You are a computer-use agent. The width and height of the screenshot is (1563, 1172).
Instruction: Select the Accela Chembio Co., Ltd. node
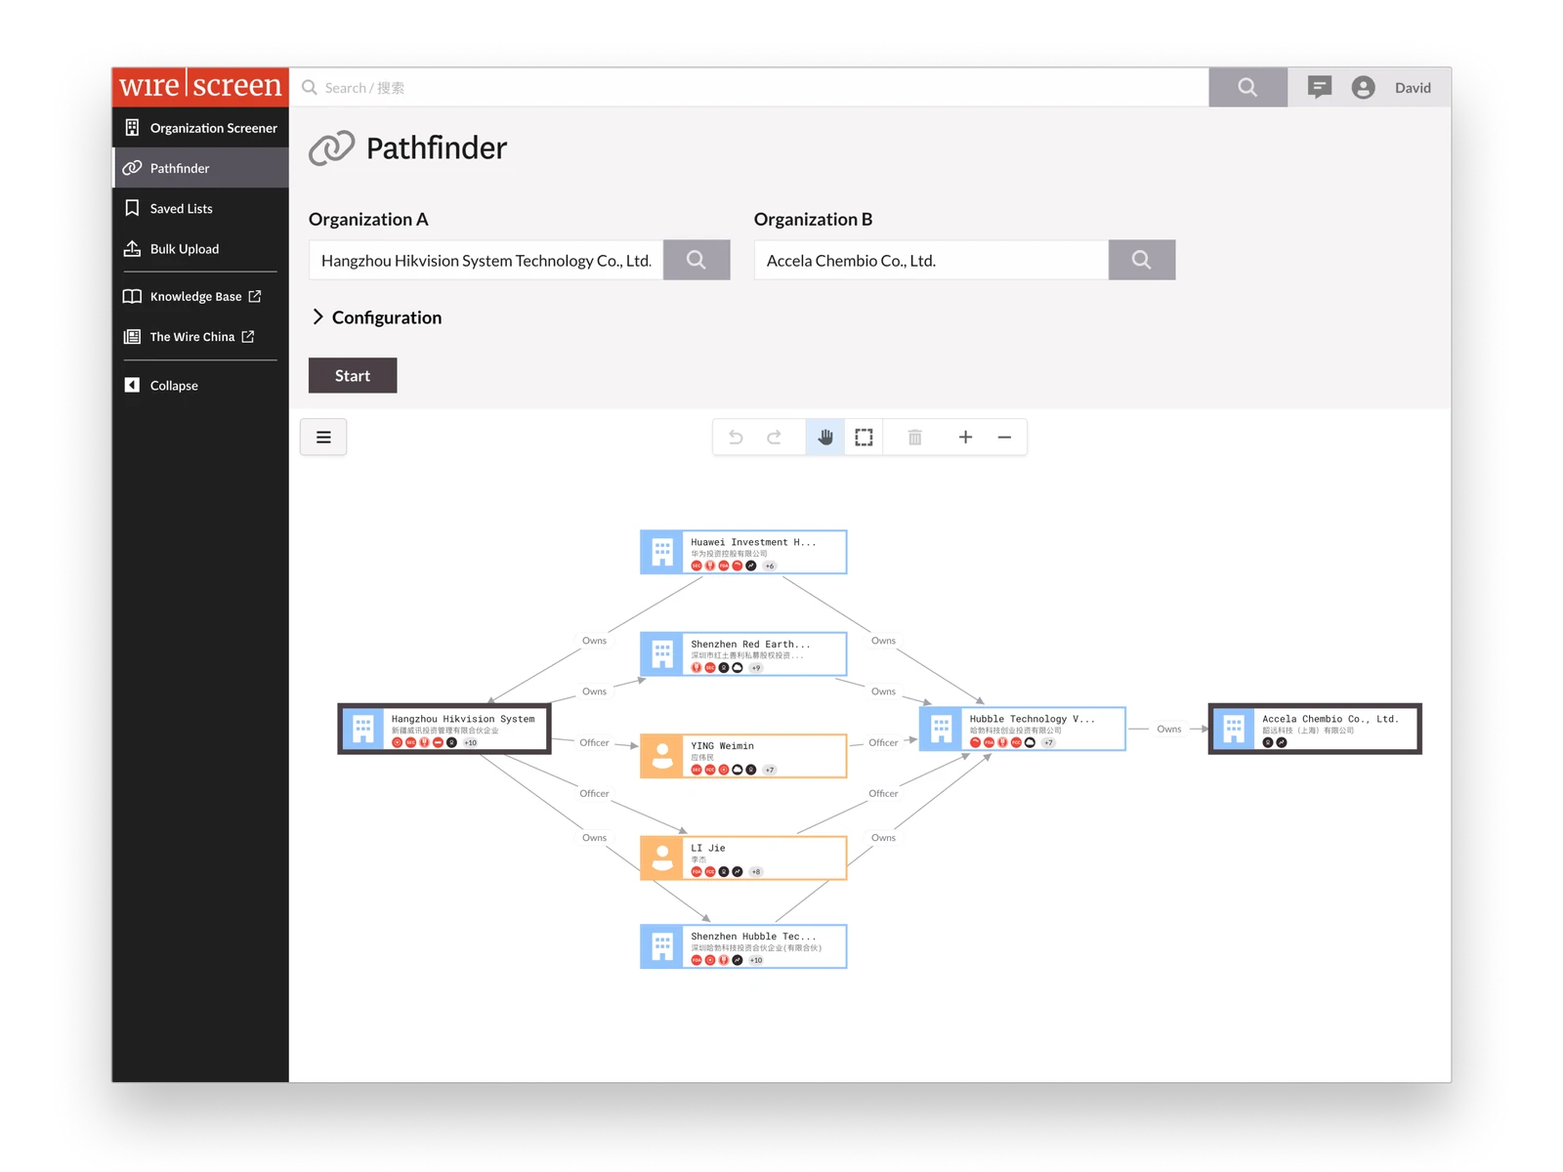(x=1315, y=729)
